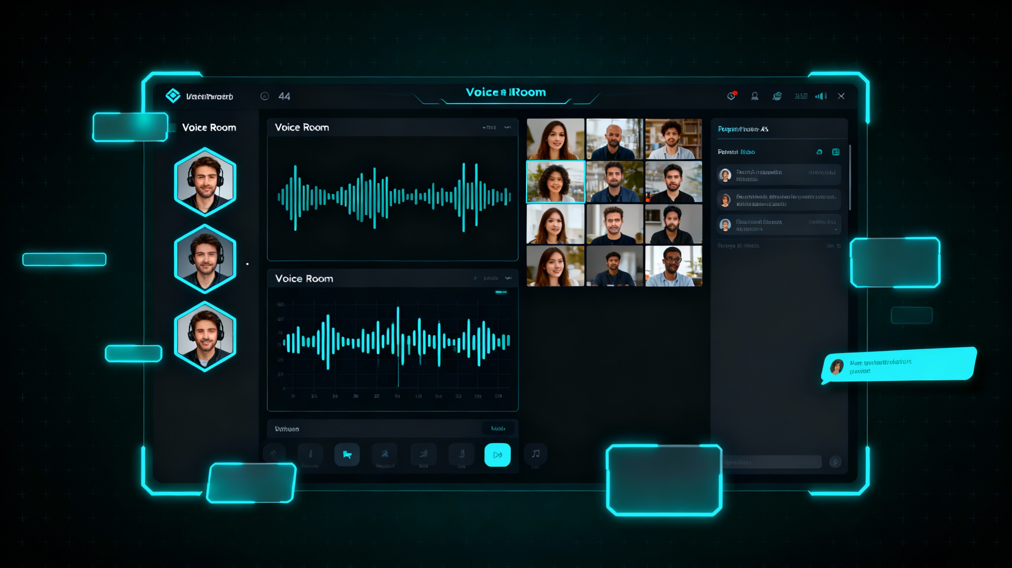Click the camera icon in participants panel header
The height and width of the screenshot is (568, 1012).
point(819,152)
